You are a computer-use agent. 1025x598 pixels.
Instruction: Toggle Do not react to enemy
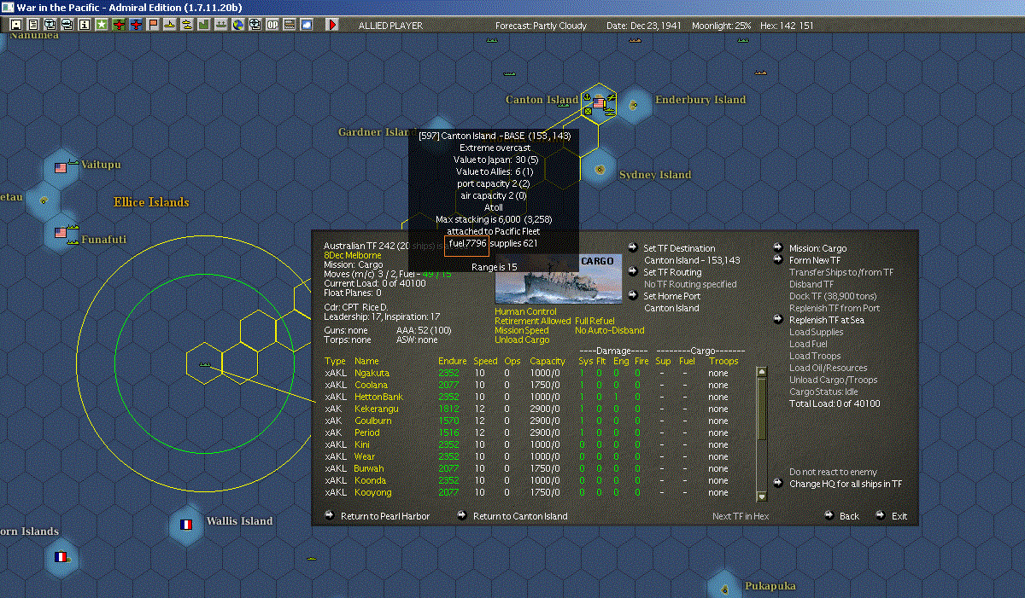coord(833,473)
